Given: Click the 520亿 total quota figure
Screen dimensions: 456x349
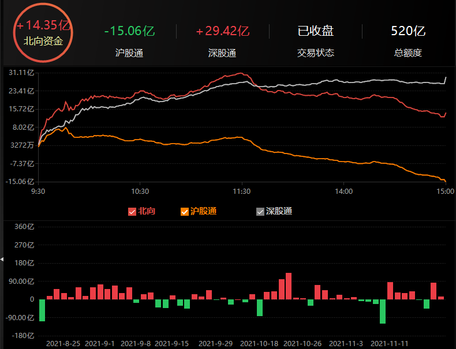Looking at the screenshot, I should (x=408, y=31).
